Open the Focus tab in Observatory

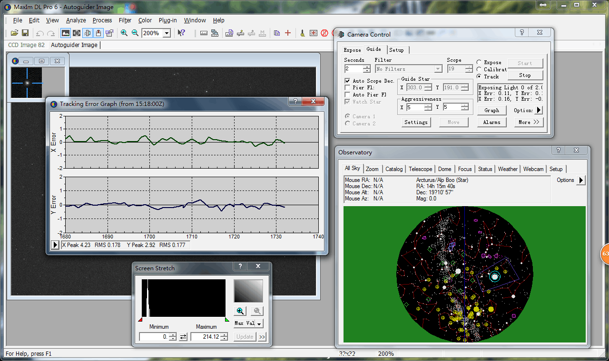coord(465,169)
